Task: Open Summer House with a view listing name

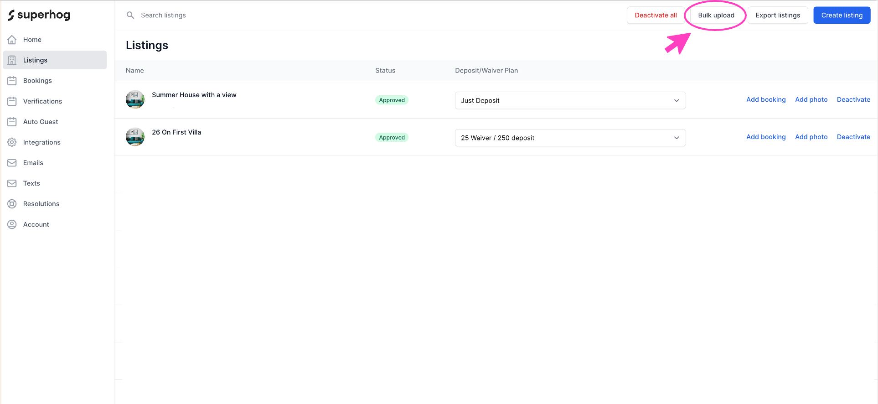Action: point(194,95)
